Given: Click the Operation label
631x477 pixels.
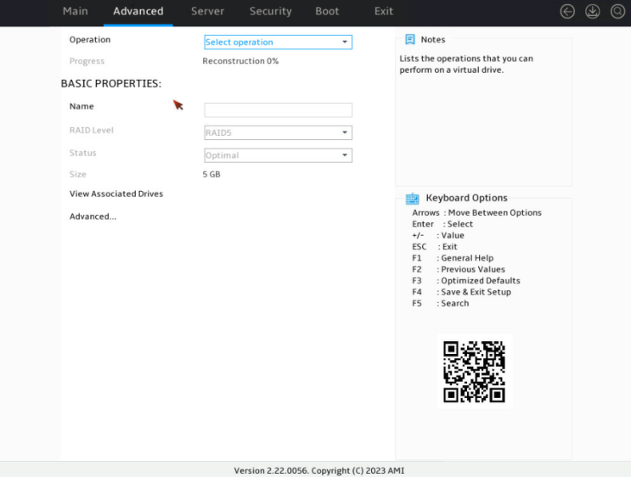Looking at the screenshot, I should (x=90, y=39).
